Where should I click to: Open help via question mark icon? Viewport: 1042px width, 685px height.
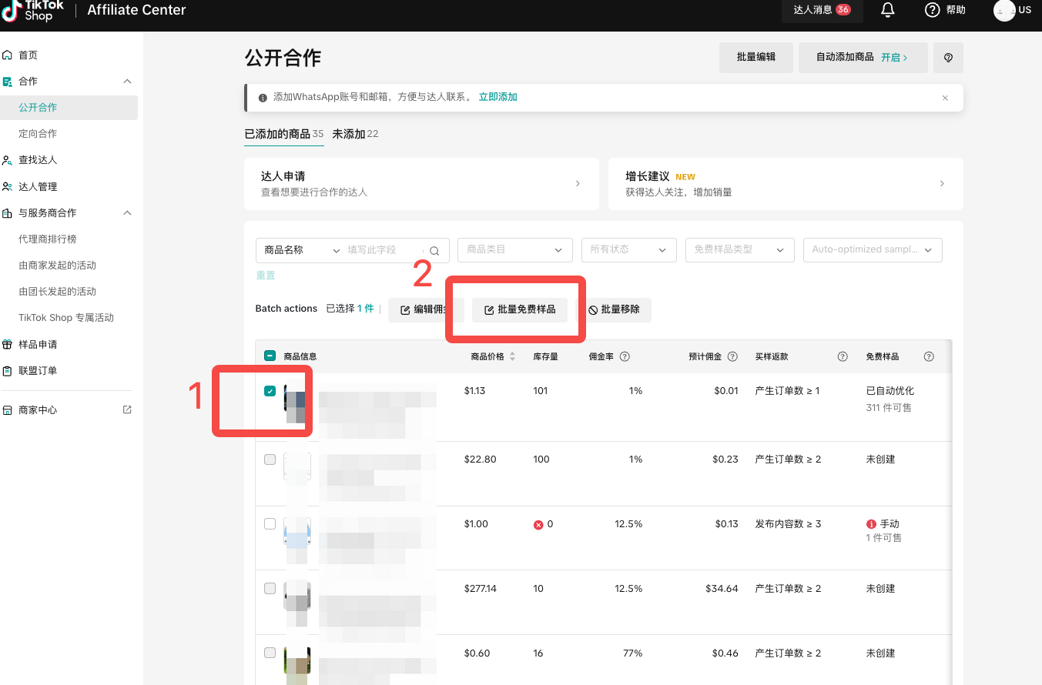pos(932,10)
